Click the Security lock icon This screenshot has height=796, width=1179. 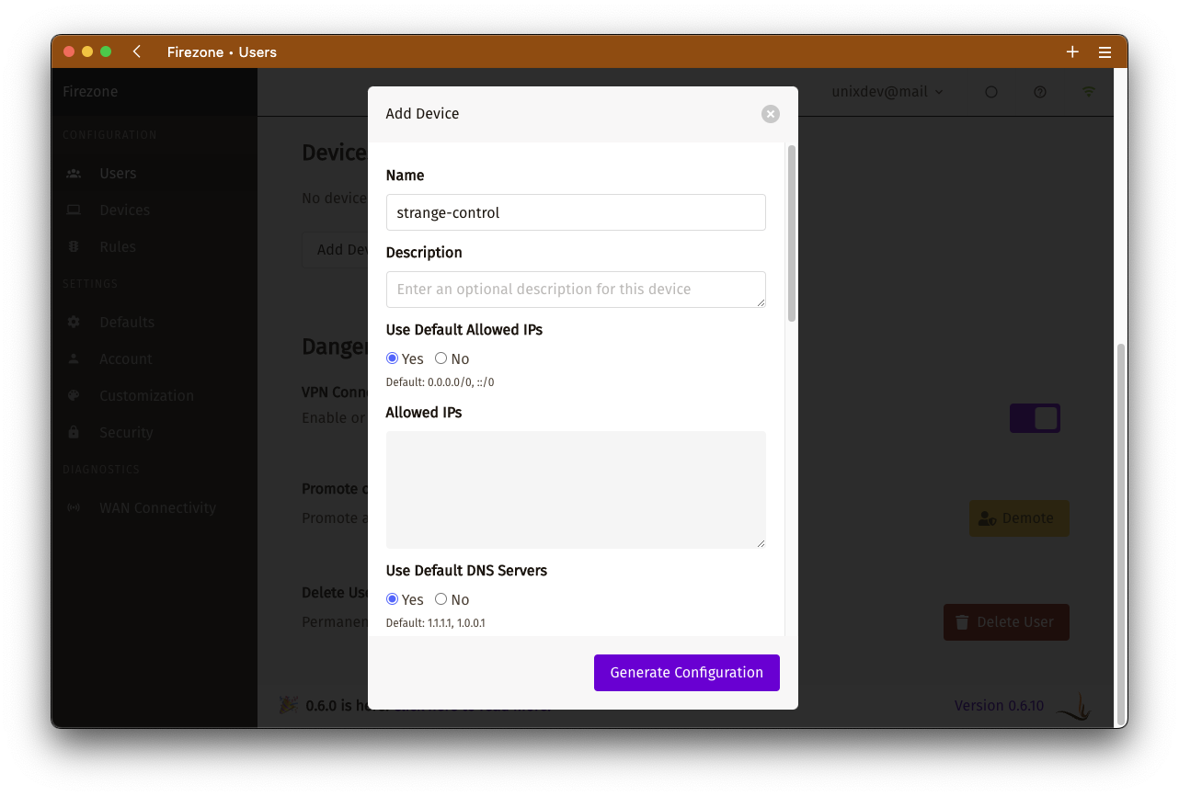(x=74, y=433)
